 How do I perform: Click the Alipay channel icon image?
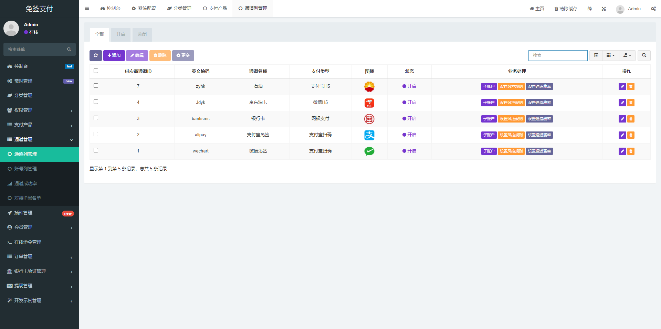[x=369, y=135]
